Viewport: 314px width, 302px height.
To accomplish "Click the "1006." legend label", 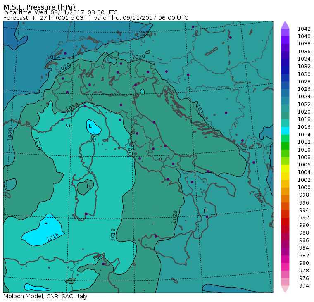I will click(x=305, y=164).
